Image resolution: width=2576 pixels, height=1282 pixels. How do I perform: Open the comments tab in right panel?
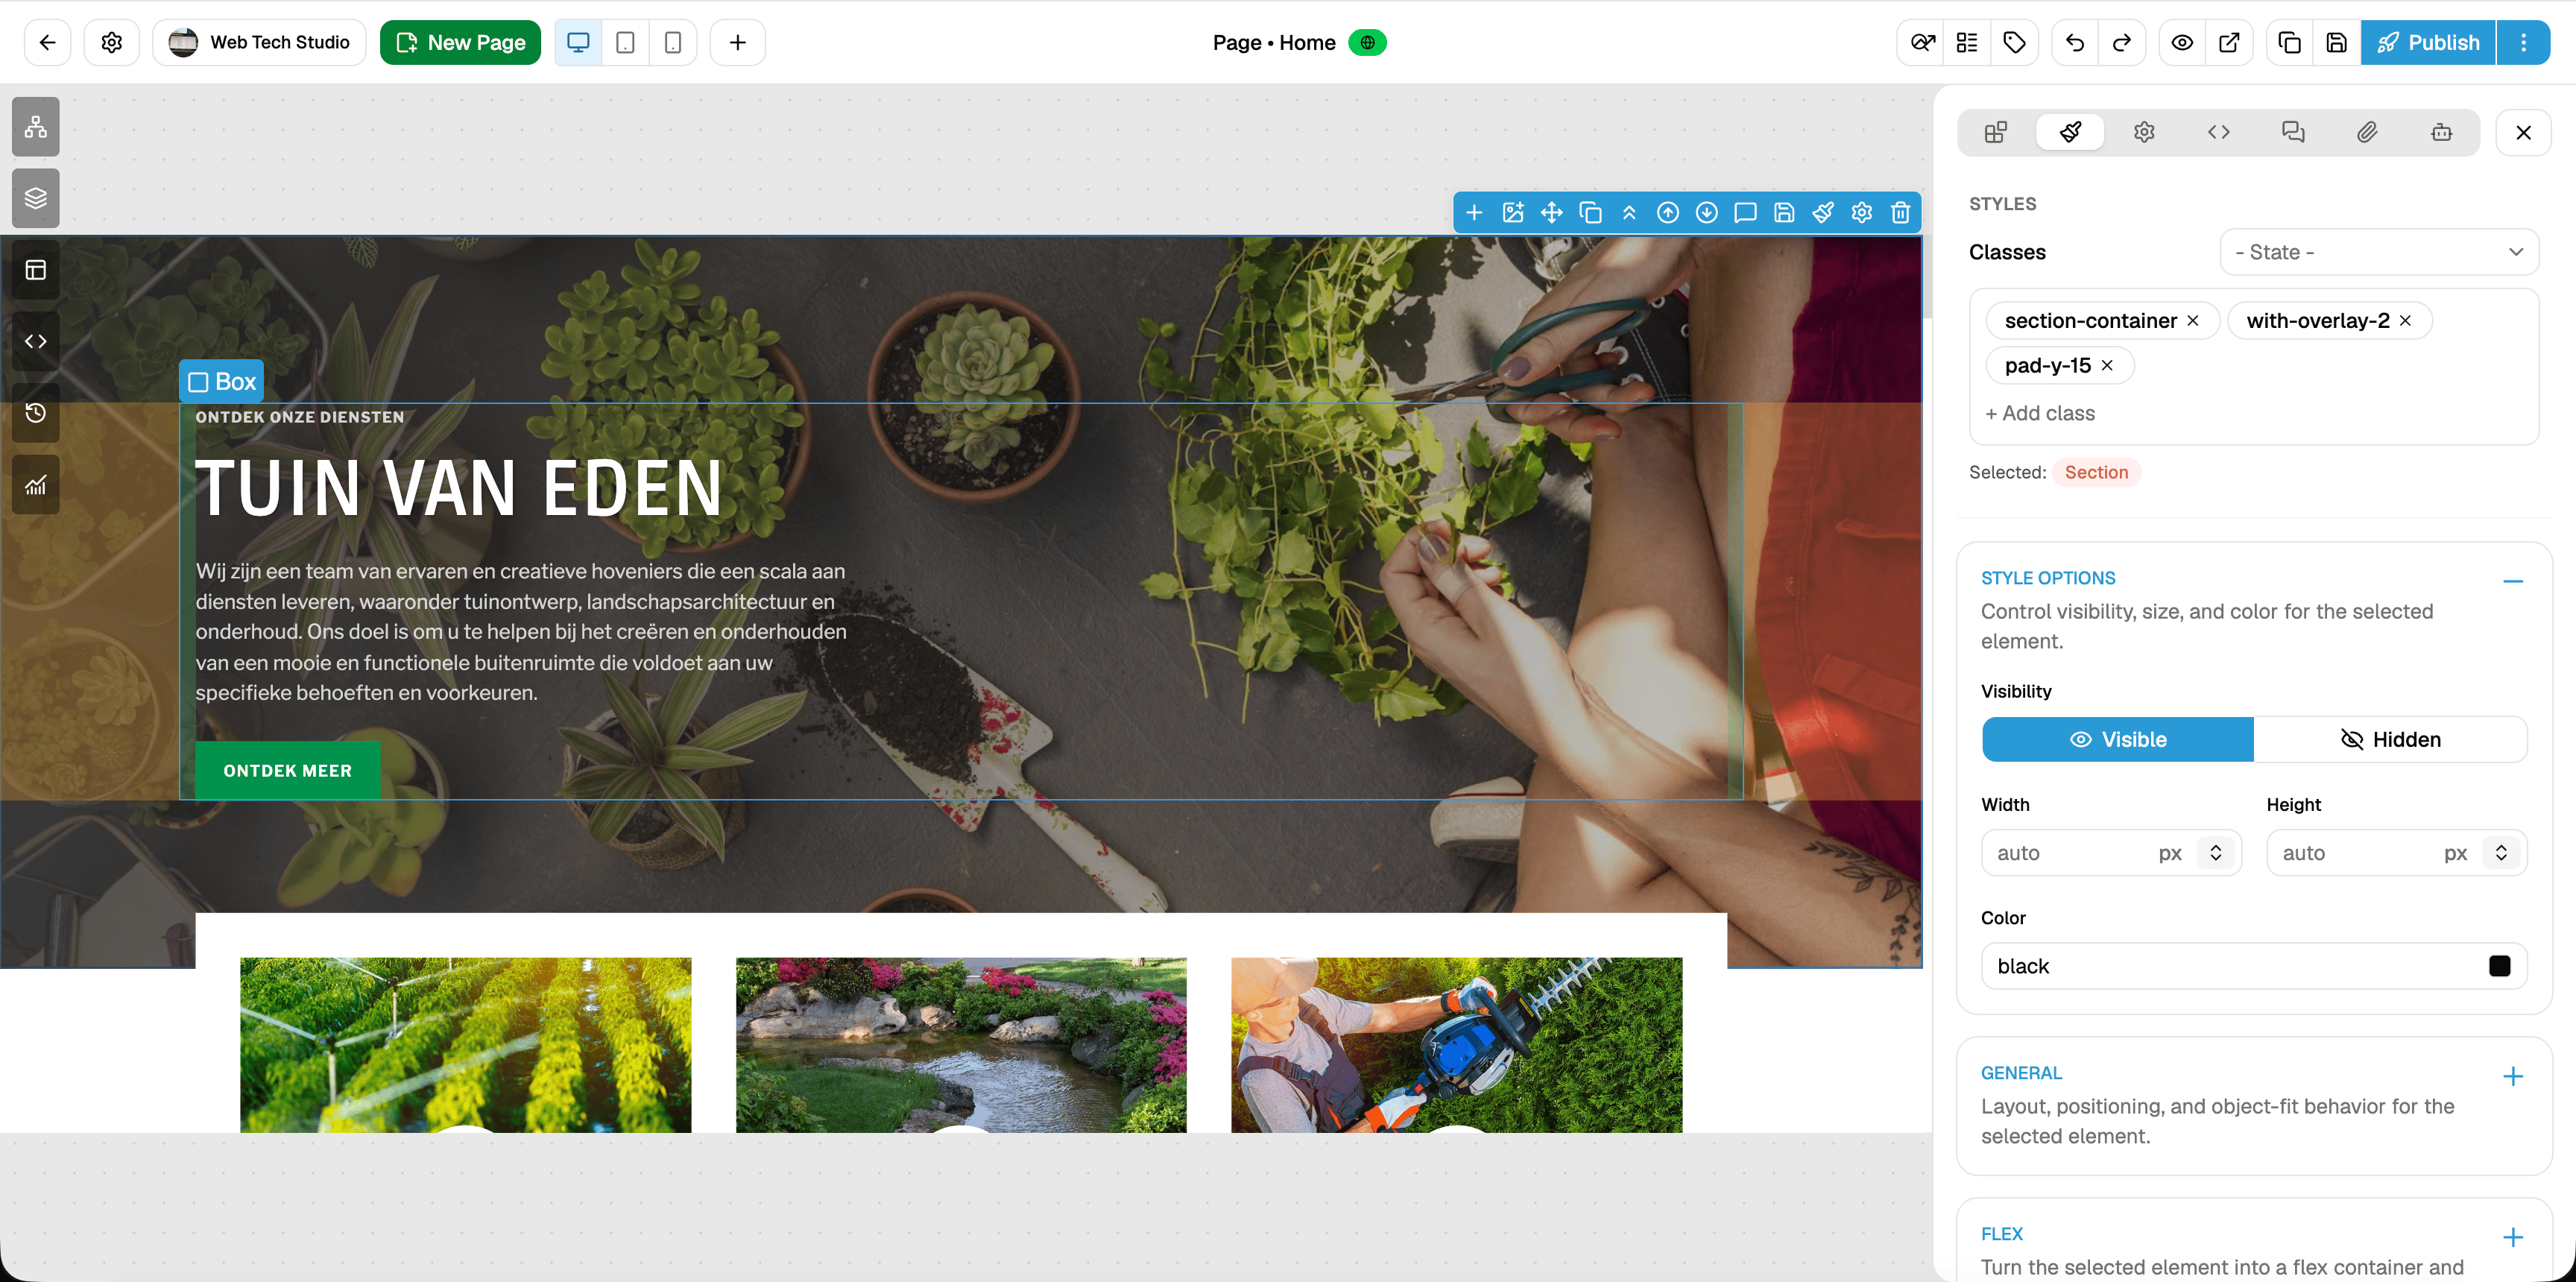tap(2293, 132)
